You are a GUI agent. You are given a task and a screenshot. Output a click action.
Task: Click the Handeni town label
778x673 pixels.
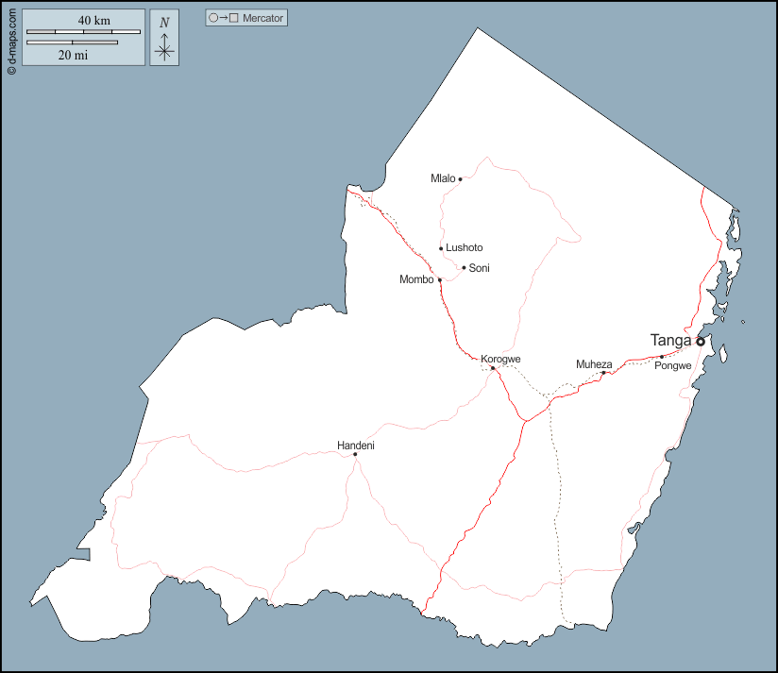pyautogui.click(x=356, y=446)
